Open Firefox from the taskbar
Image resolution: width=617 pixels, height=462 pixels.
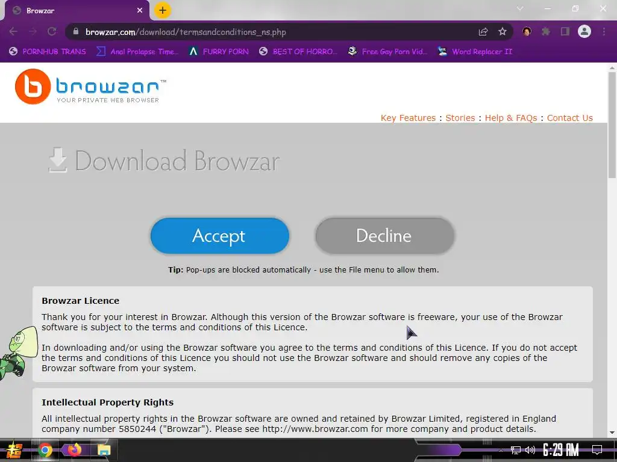tap(74, 450)
